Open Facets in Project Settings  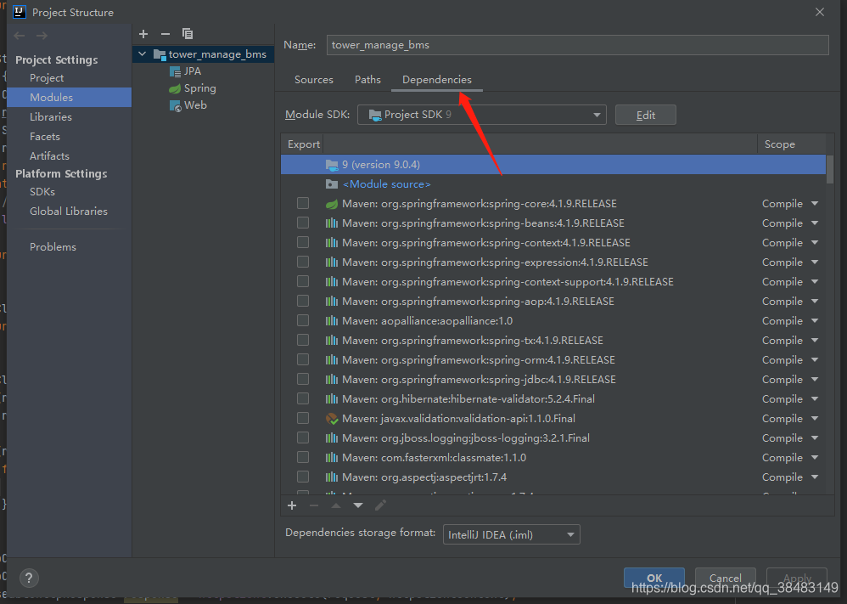click(45, 136)
